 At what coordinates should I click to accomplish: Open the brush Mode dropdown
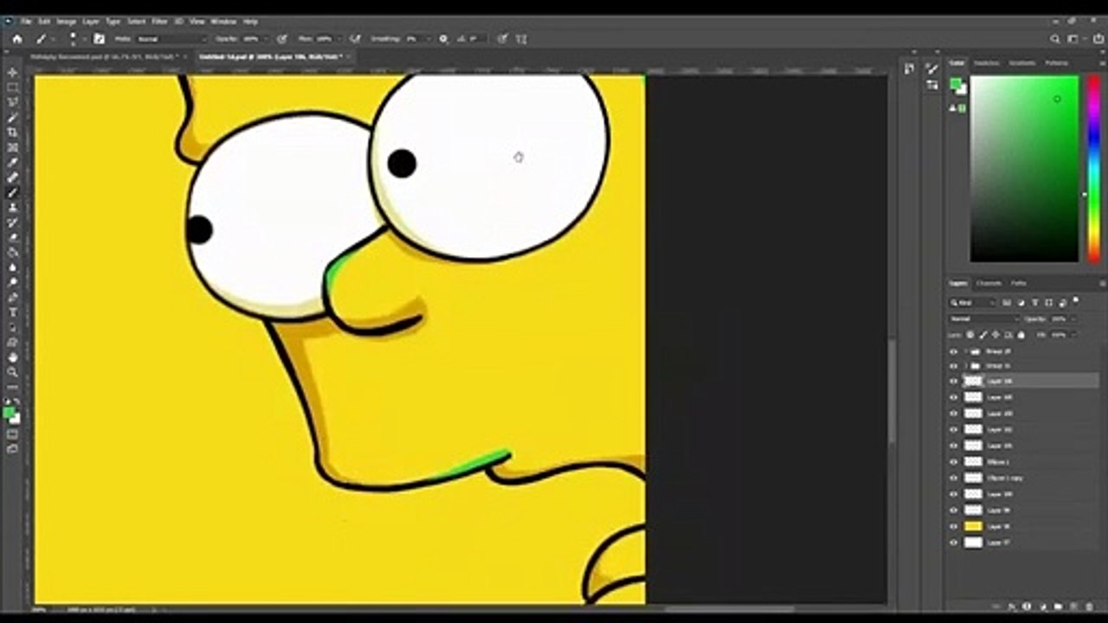[x=171, y=39]
